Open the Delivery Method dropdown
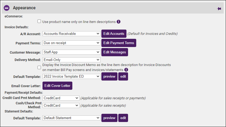Viewport: 226px width, 127px height. tap(71, 60)
